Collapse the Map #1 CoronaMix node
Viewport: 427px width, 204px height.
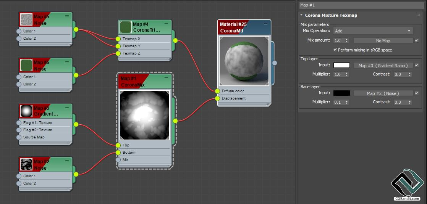coord(166,78)
